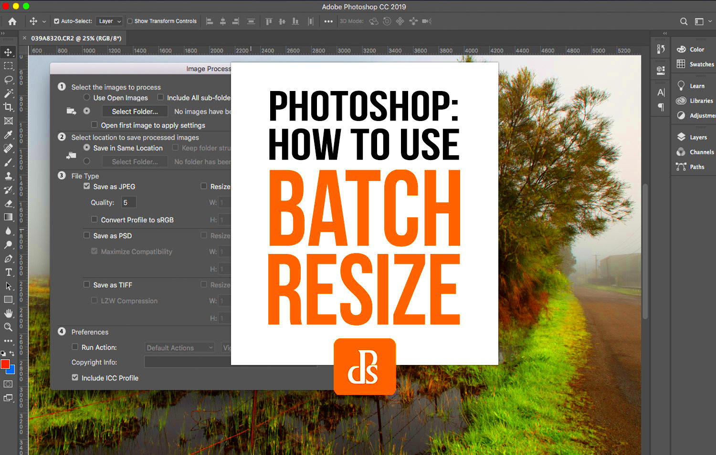Select the Eyedropper tool
This screenshot has width=716, height=455.
[x=8, y=135]
